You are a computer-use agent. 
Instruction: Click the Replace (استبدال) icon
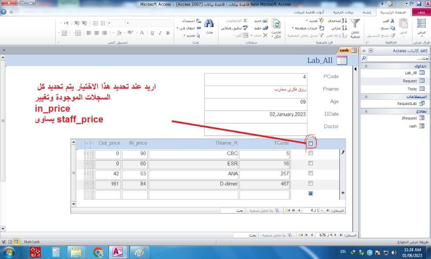199,21
